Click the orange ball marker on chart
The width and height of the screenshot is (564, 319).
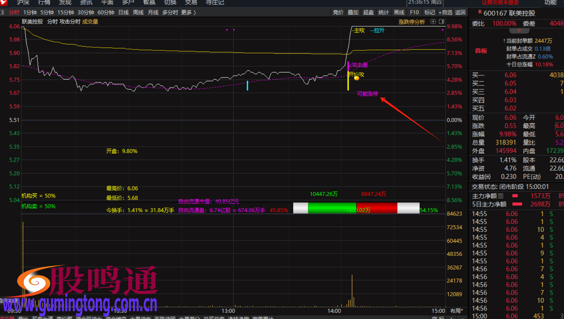(356, 78)
